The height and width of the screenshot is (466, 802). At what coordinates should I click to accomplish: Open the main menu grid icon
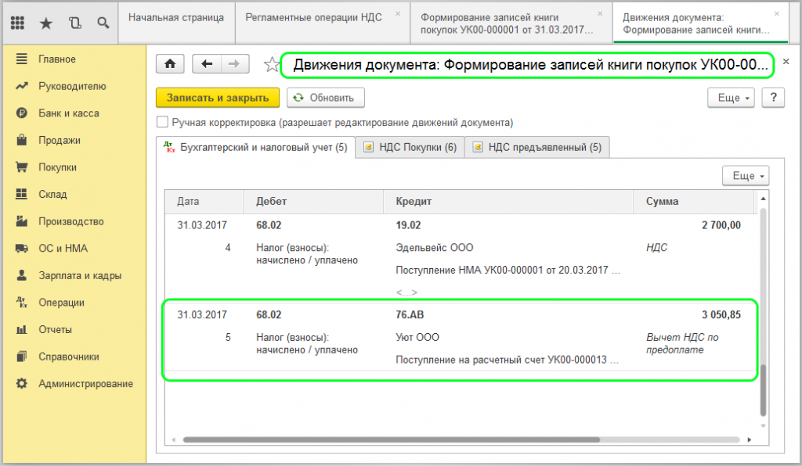pos(18,23)
